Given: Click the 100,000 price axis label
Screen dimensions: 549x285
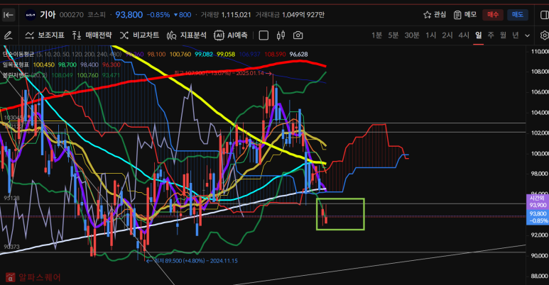Looking at the screenshot, I should [540, 154].
